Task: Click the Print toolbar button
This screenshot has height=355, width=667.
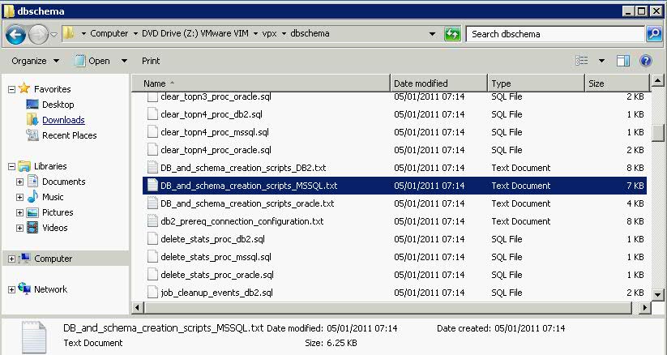Action: point(151,61)
